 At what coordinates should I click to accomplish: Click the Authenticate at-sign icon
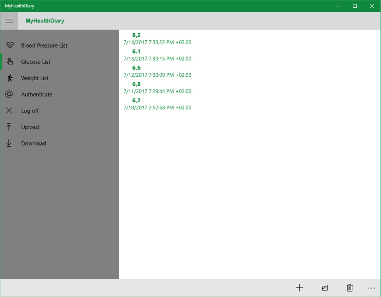coord(9,94)
